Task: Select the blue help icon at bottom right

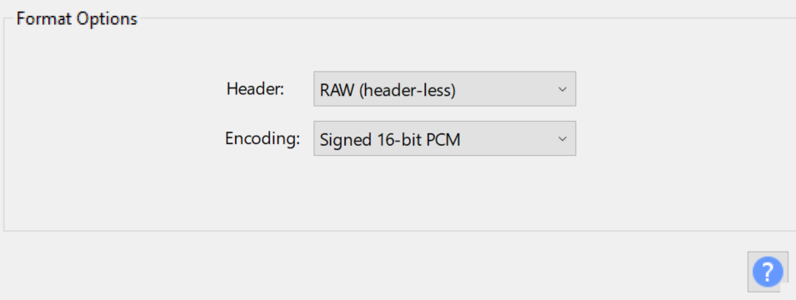Action: (x=768, y=272)
